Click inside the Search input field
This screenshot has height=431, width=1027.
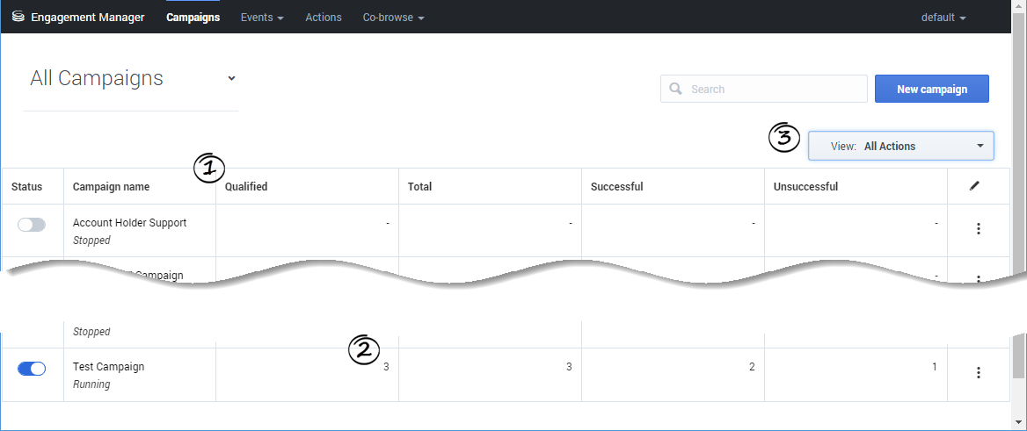pos(774,89)
